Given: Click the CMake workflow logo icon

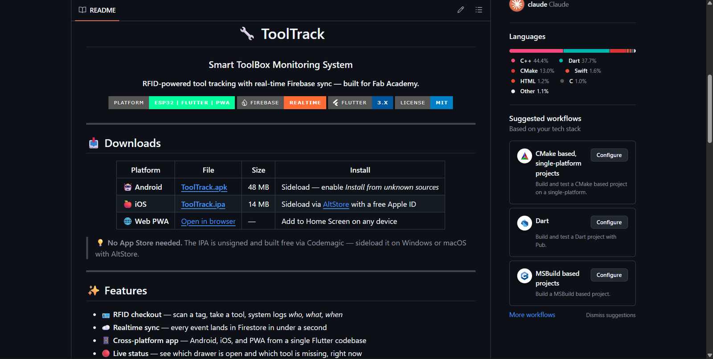Looking at the screenshot, I should point(525,156).
